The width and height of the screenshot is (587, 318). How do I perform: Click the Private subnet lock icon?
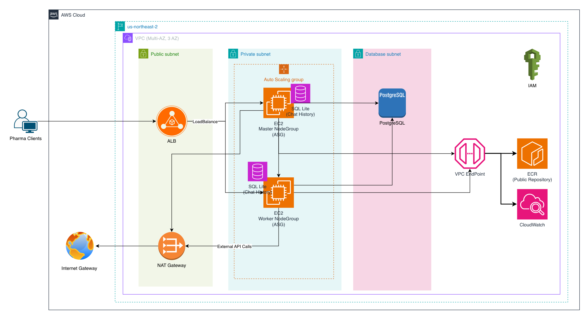[x=233, y=54]
